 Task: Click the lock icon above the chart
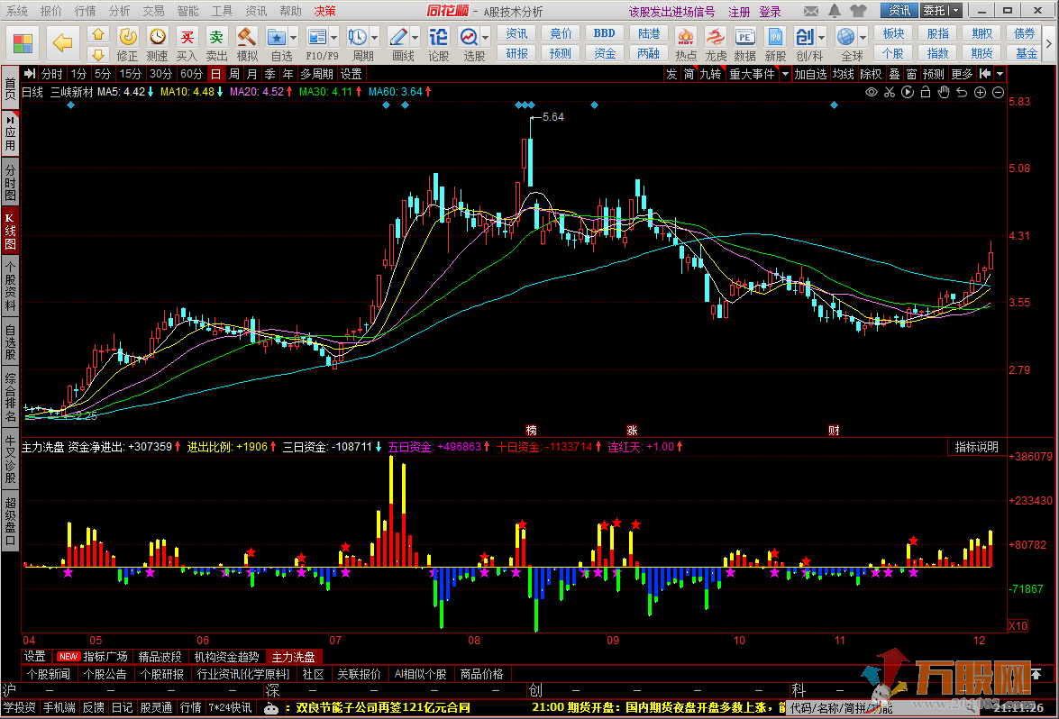pyautogui.click(x=926, y=93)
